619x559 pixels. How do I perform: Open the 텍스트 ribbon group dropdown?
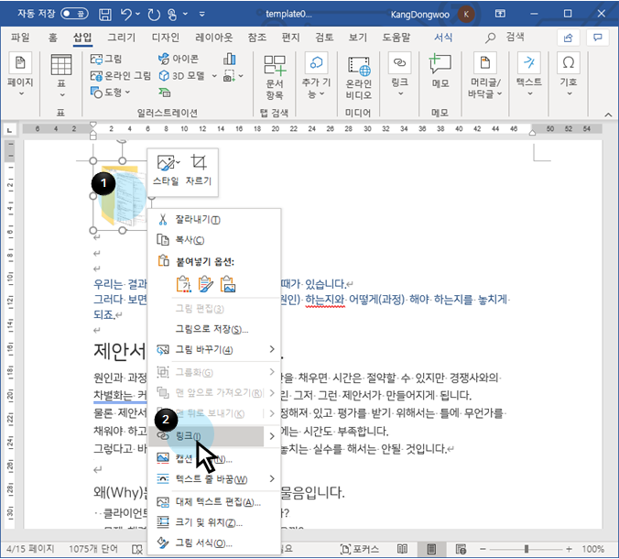(x=529, y=74)
